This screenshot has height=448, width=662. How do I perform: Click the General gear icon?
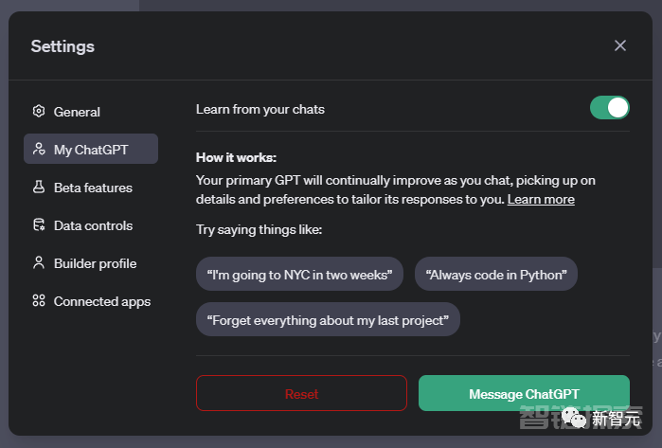(39, 111)
